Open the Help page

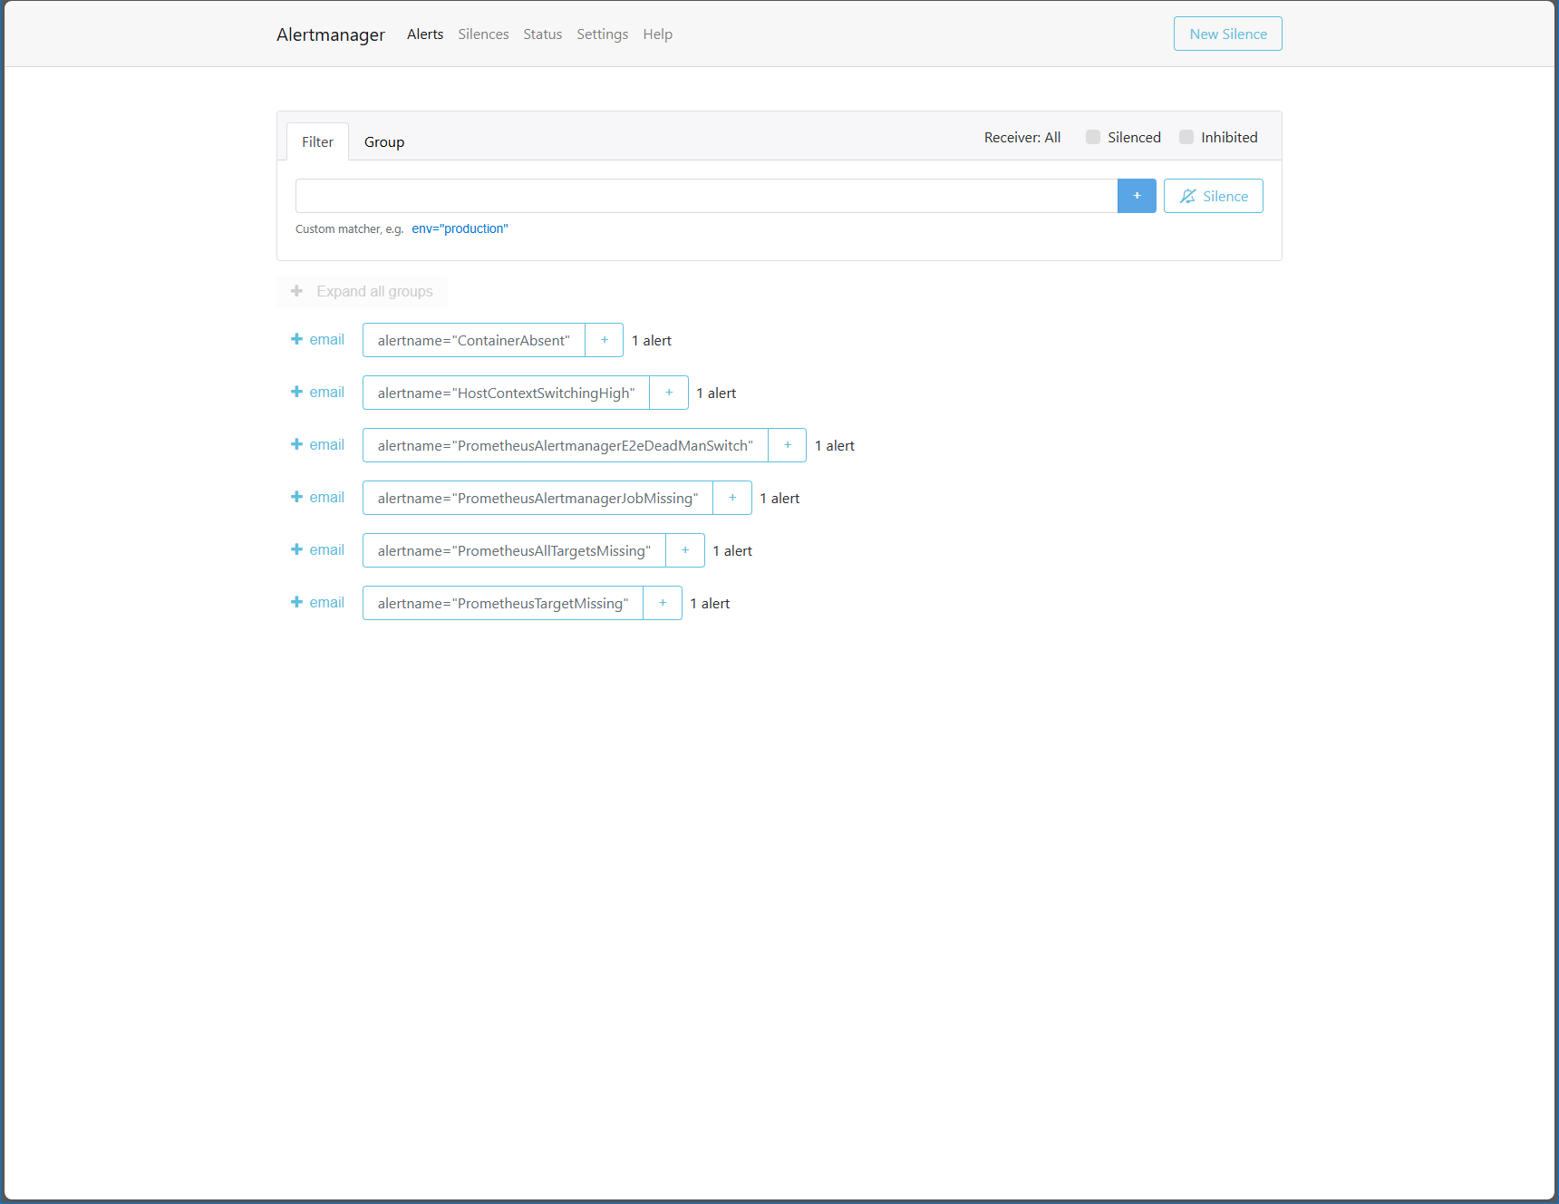click(x=657, y=34)
